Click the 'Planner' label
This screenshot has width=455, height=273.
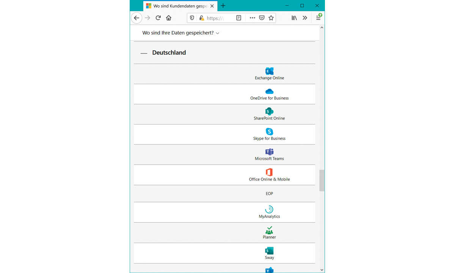coord(269,237)
